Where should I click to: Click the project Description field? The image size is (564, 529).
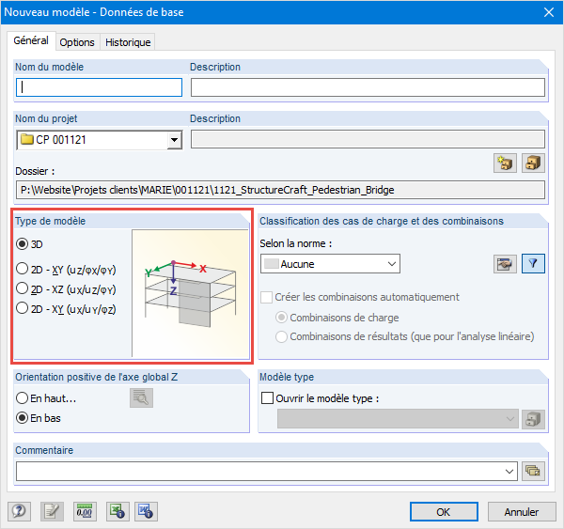point(368,139)
